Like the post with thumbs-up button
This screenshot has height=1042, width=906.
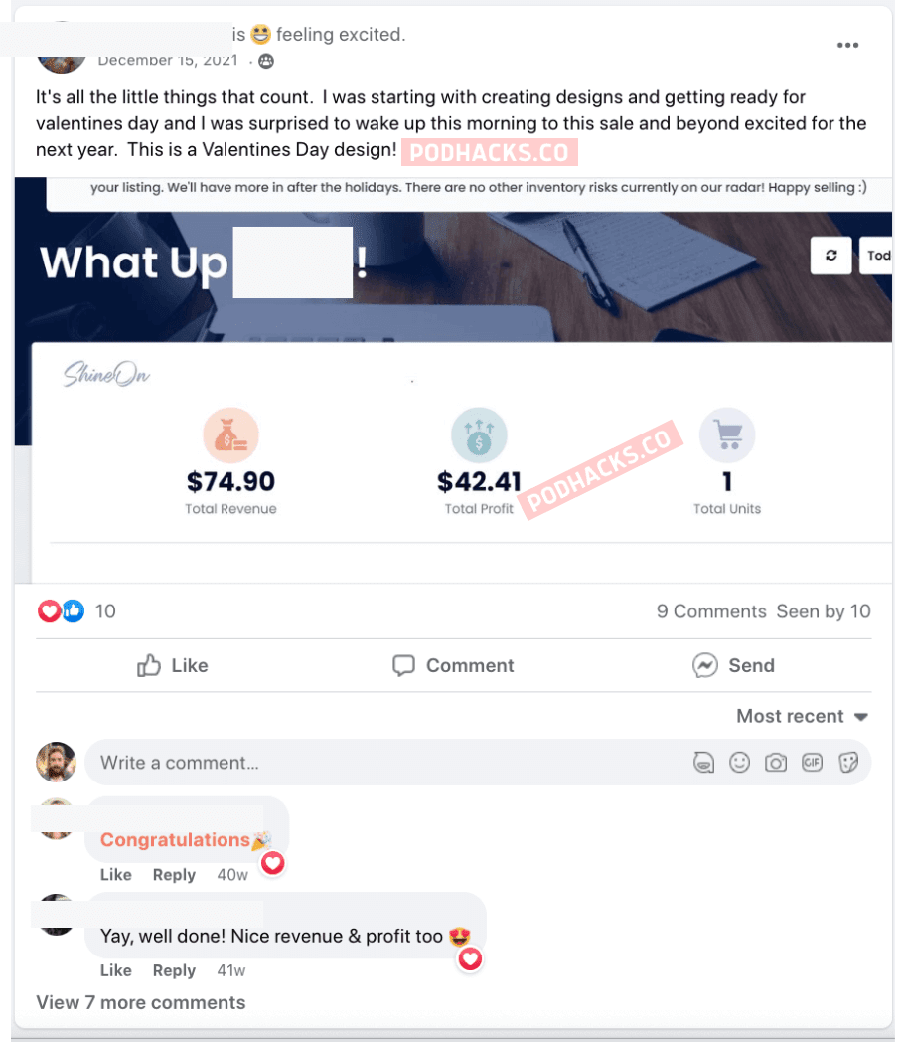173,665
